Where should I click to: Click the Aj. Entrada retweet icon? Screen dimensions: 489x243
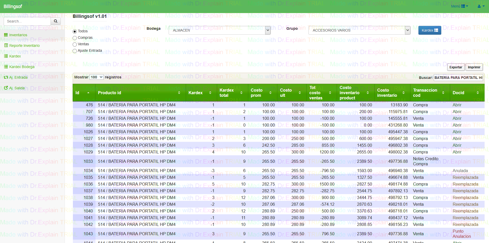[6, 77]
